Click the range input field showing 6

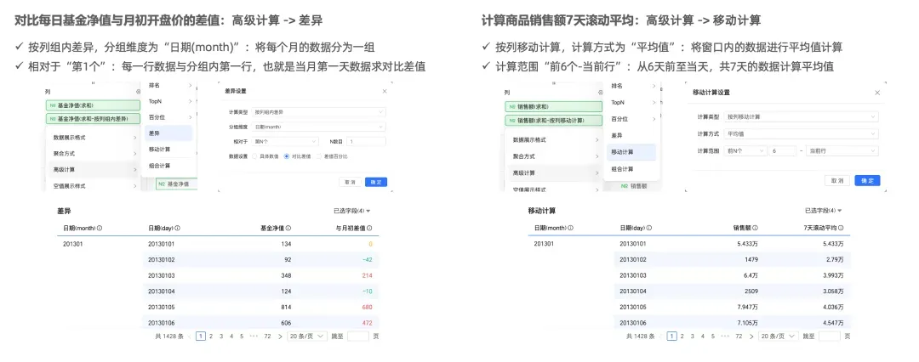[783, 150]
